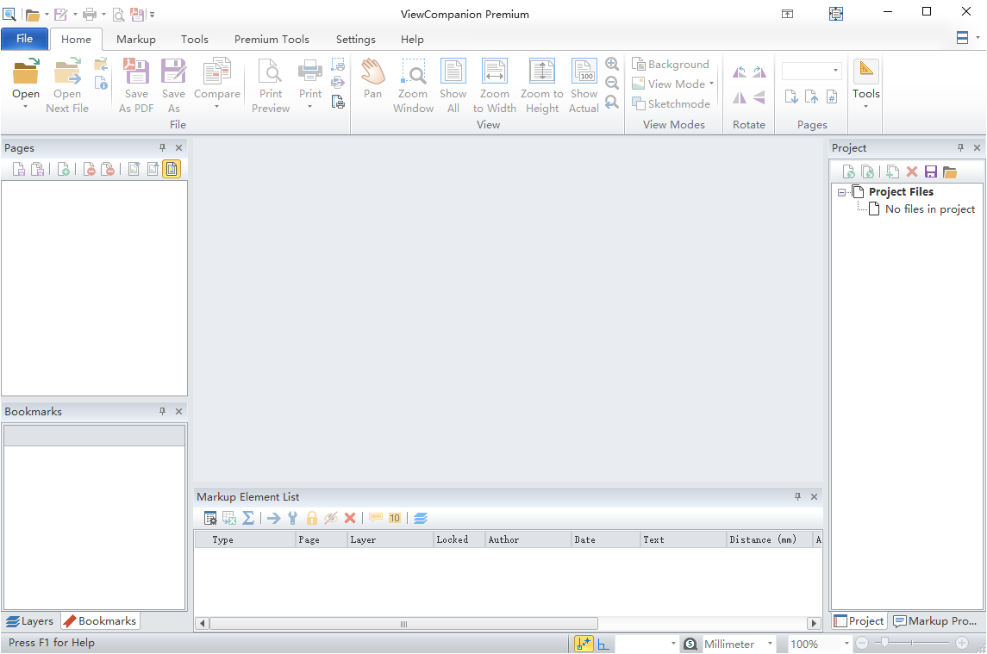Click the layers icon in markup list toolbar
This screenshot has width=987, height=654.
coord(421,518)
